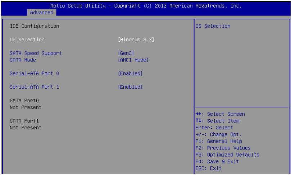
Task: Open the OS Selection value Windows 8.X
Action: point(136,40)
